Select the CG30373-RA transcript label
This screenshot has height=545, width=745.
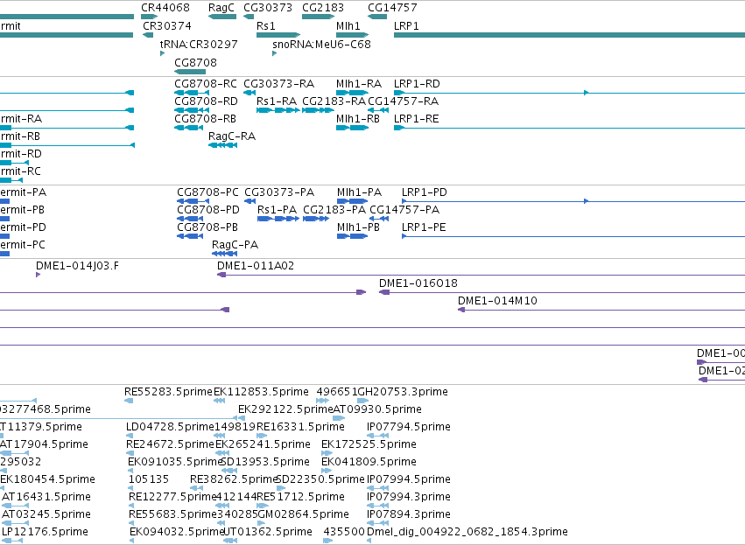coord(279,84)
